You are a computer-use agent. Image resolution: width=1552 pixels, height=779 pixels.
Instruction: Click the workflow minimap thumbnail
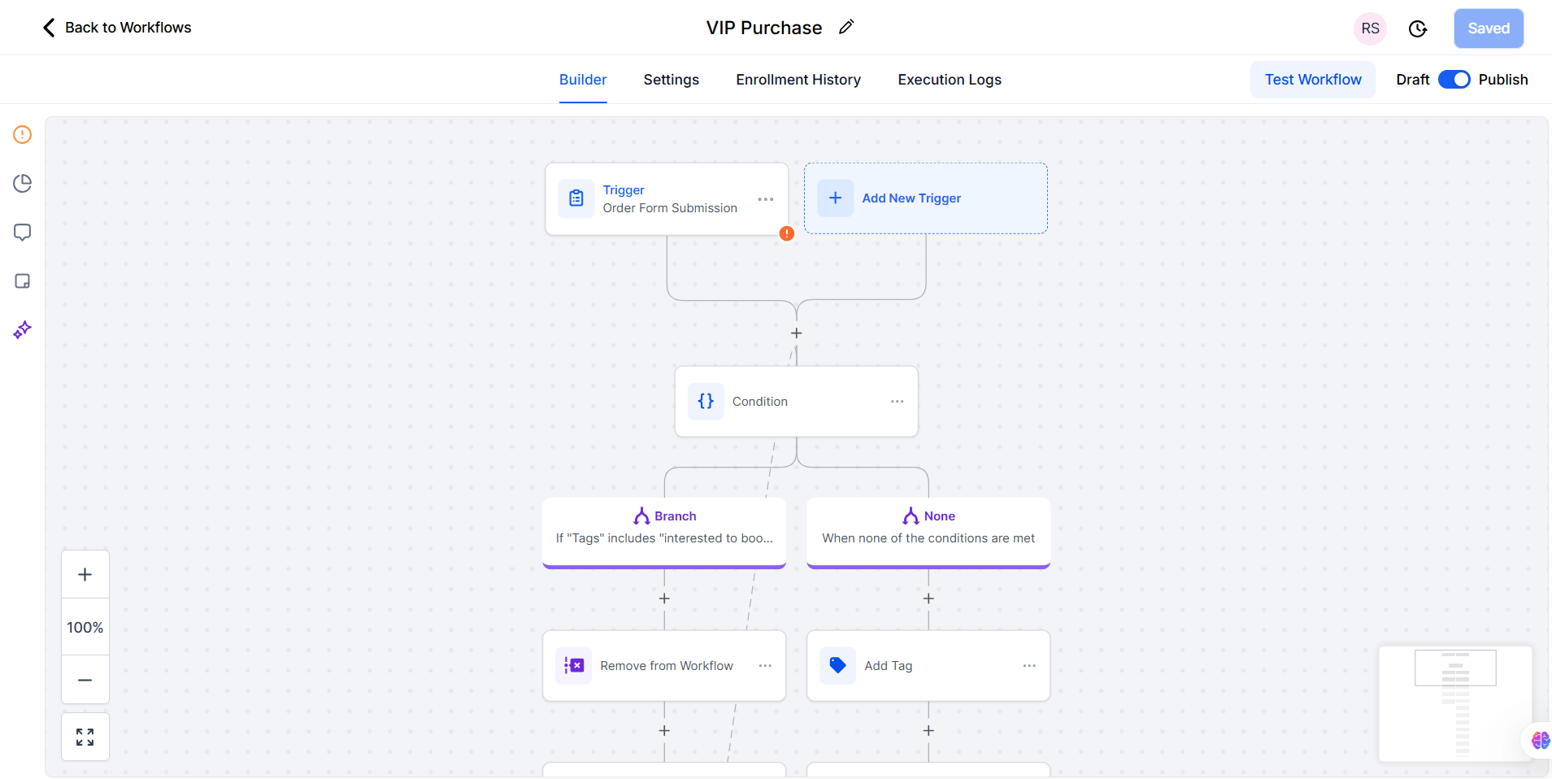[1455, 703]
